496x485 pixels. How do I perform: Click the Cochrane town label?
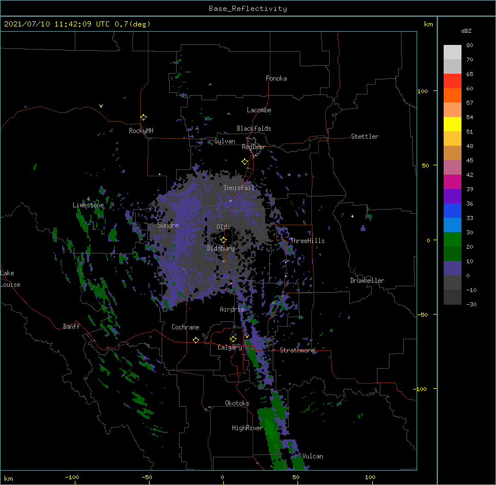click(185, 327)
